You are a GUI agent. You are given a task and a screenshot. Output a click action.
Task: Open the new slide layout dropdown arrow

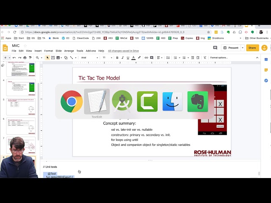coord(9,58)
